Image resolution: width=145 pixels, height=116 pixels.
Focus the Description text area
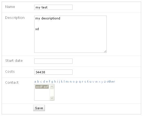70,34
